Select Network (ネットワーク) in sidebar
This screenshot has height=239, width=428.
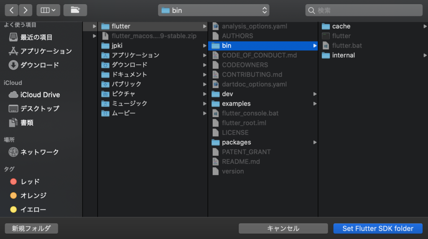(x=34, y=152)
